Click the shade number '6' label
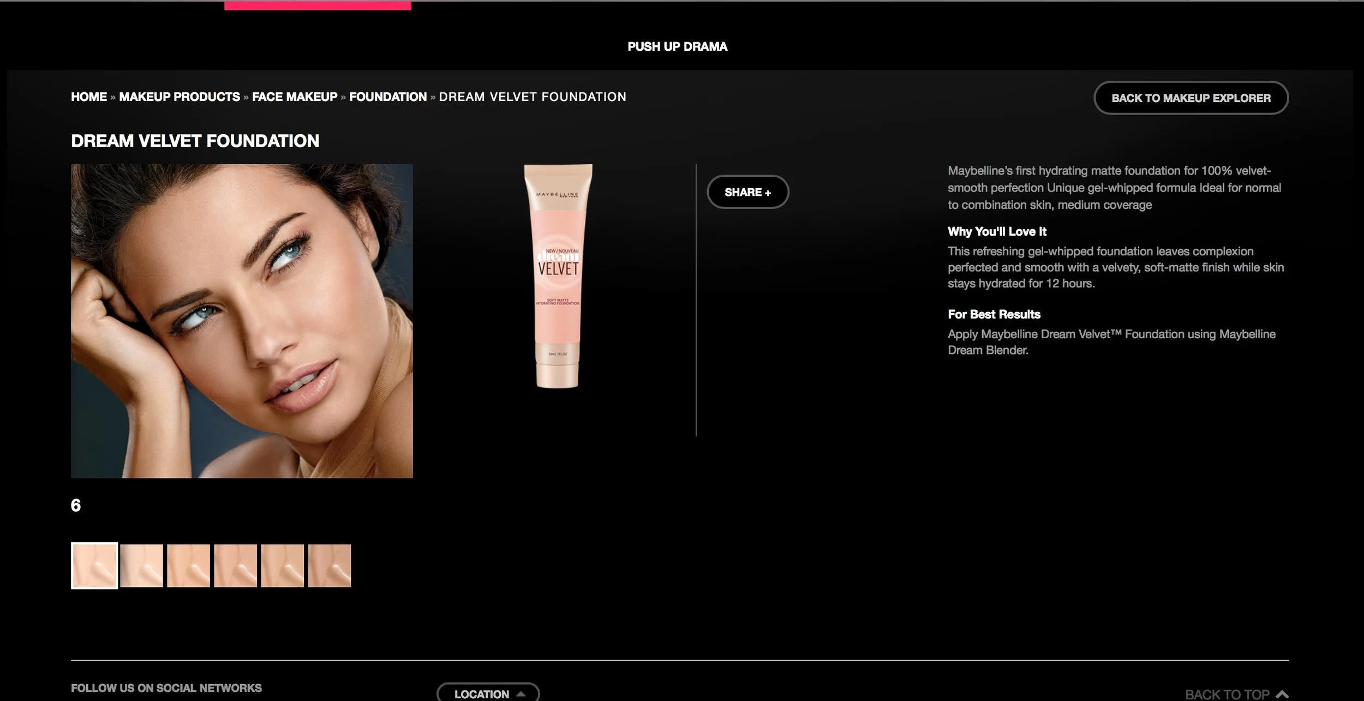This screenshot has height=701, width=1364. (x=76, y=505)
